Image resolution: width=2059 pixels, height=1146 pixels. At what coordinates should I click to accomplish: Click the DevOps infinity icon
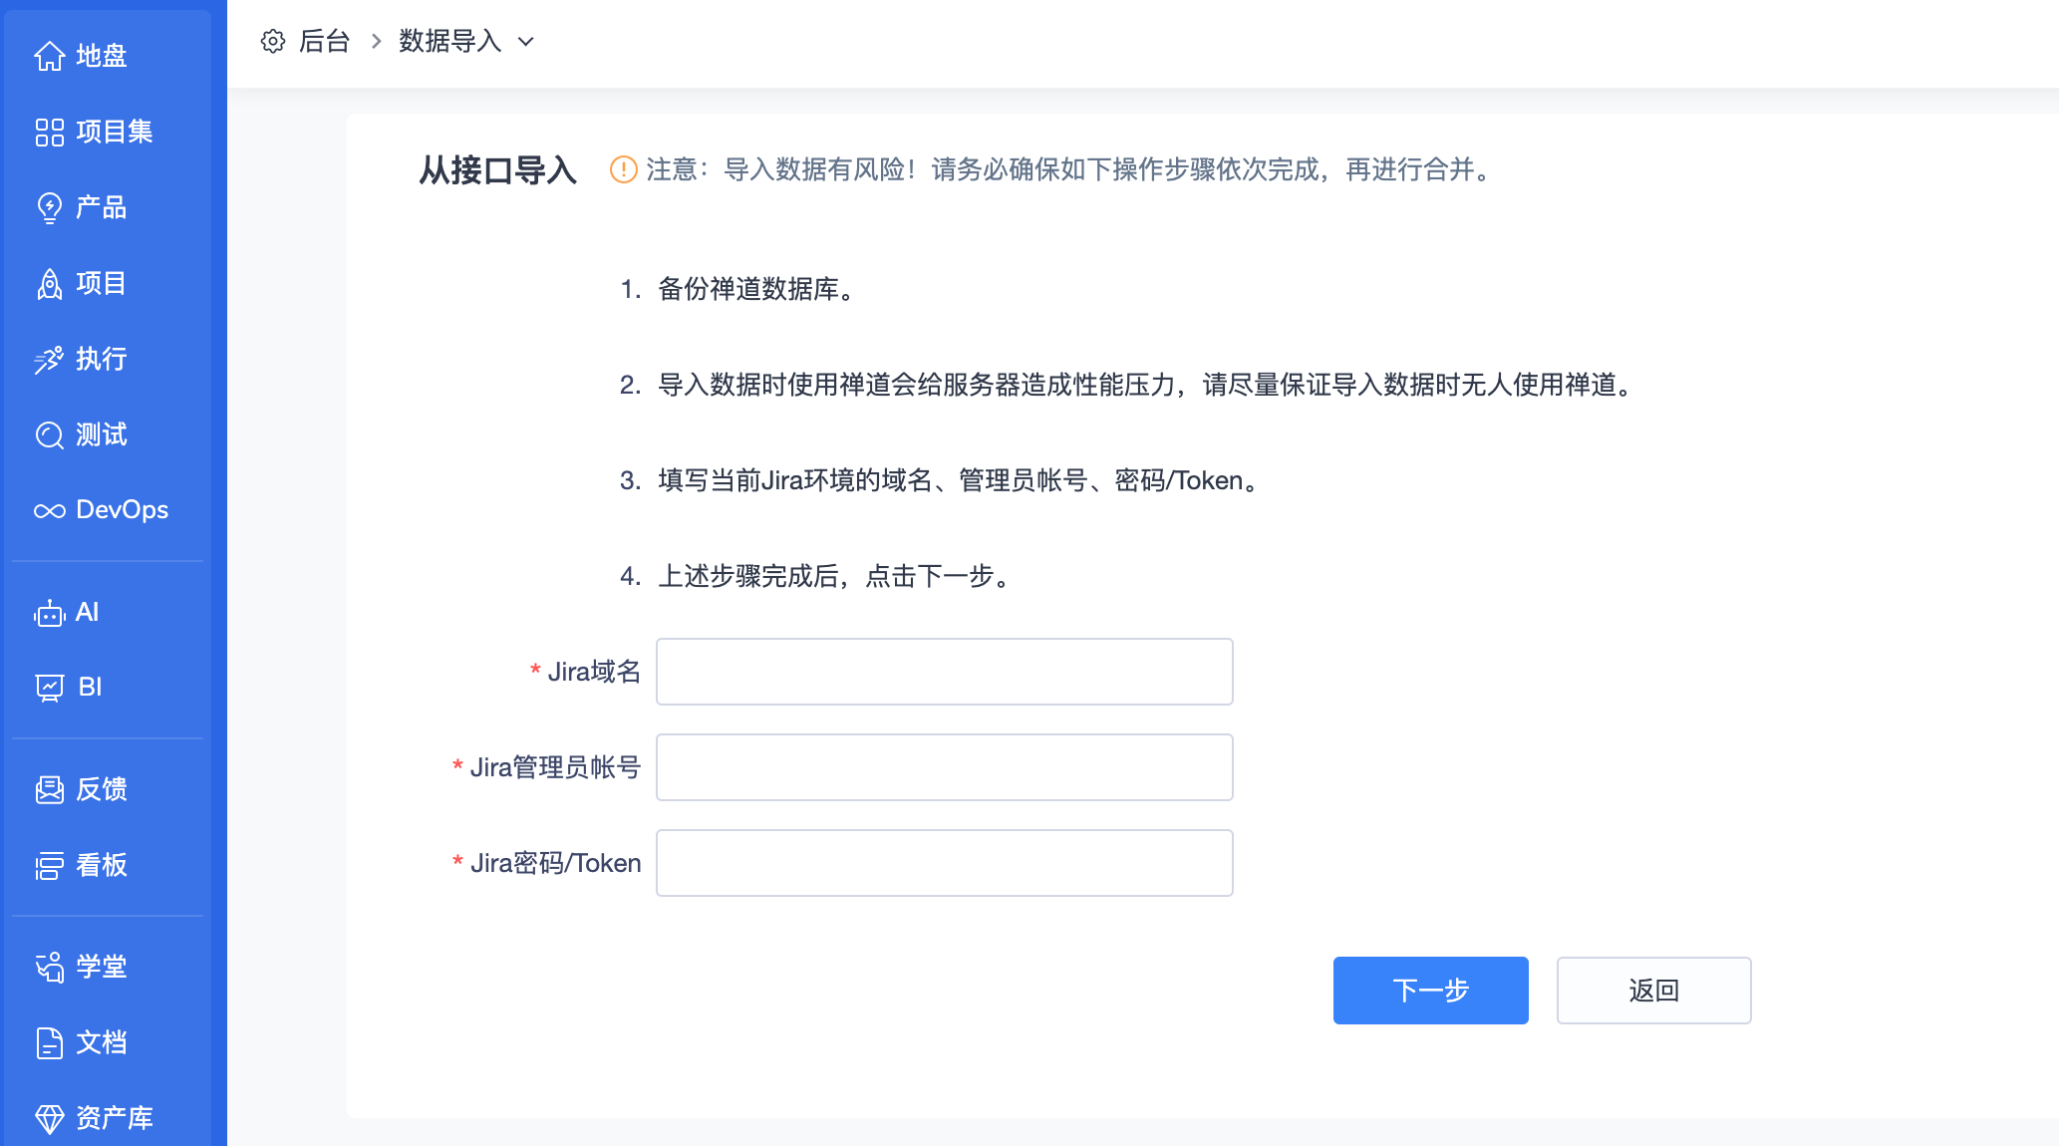50,511
